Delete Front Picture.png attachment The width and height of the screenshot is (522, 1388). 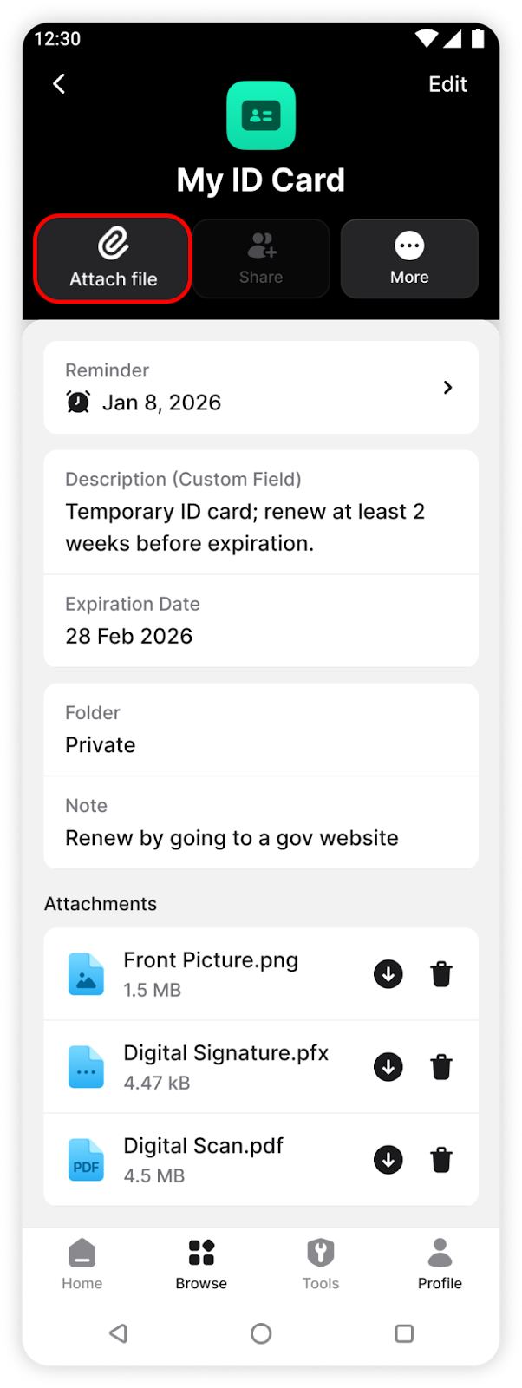[x=441, y=974]
